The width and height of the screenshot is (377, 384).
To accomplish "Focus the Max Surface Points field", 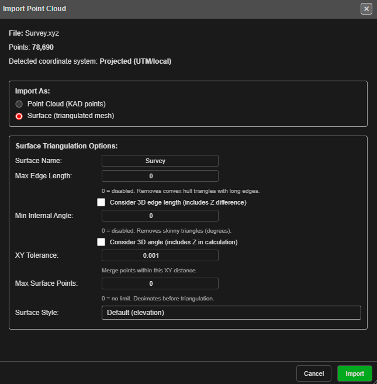I will (x=160, y=283).
